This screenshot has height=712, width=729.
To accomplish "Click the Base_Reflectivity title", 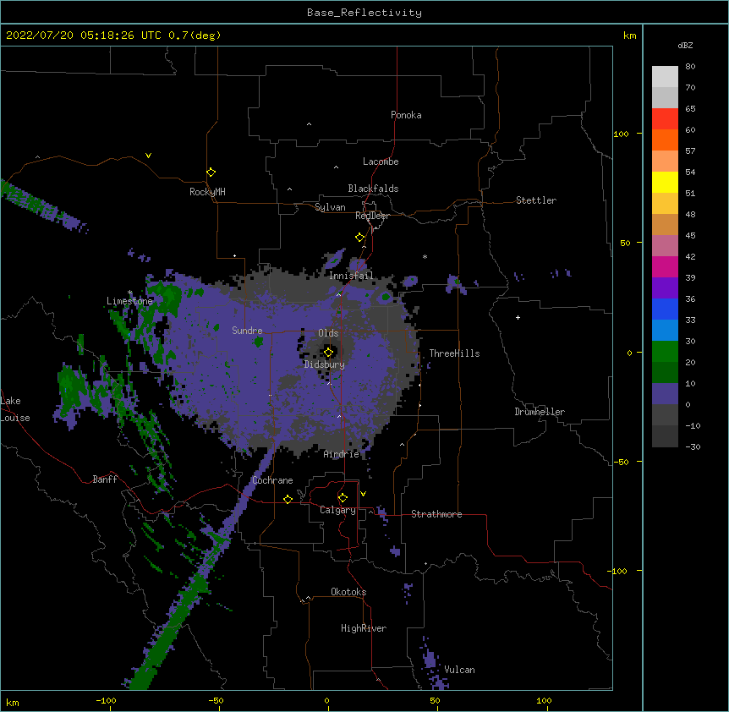I will pyautogui.click(x=364, y=13).
